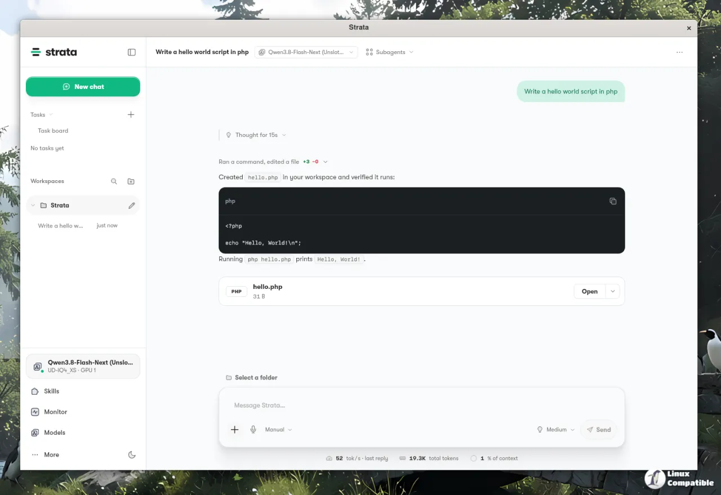The height and width of the screenshot is (495, 721).
Task: Click the 1 % of context indicator
Action: [494, 458]
